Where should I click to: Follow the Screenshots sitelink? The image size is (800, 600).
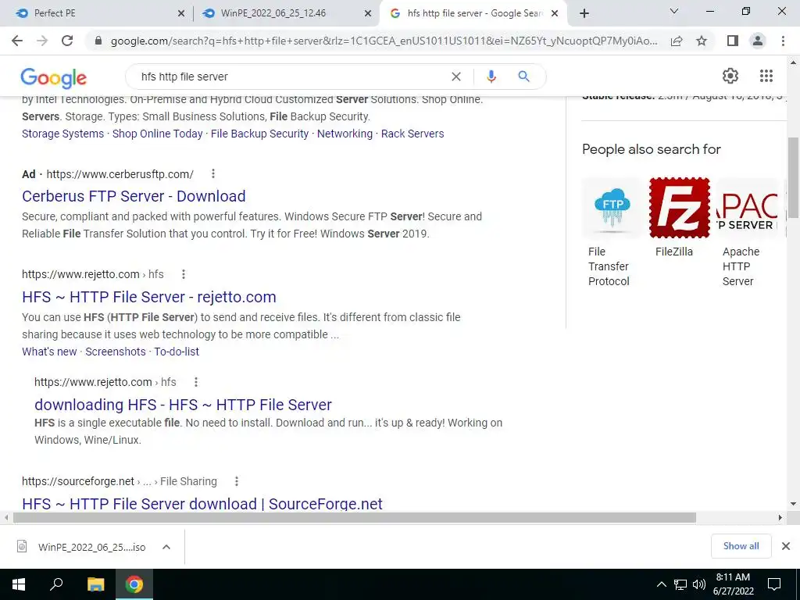coord(116,352)
